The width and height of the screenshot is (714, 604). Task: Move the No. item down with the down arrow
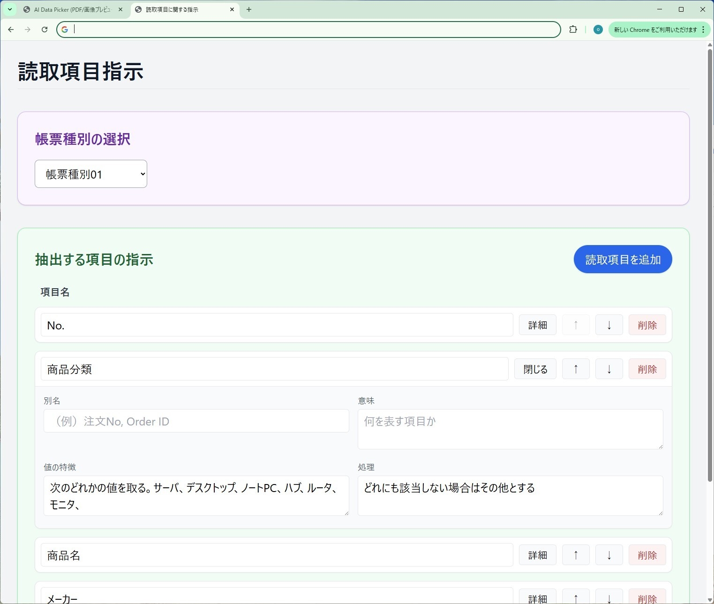(609, 325)
